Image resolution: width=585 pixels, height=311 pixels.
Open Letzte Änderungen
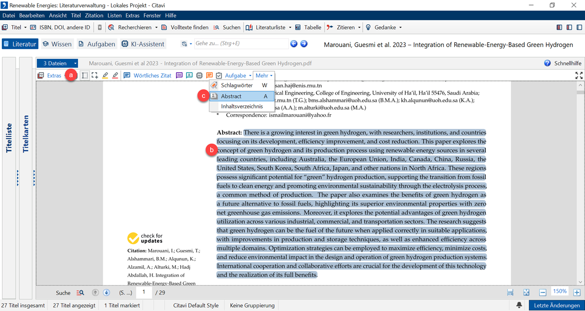click(556, 305)
